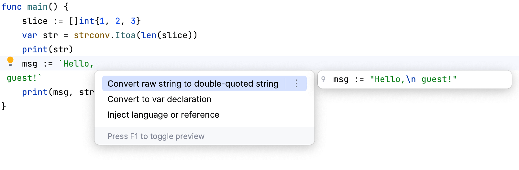Screen dimensions: 519x170
Task: Select Inject language or reference action
Action: tap(163, 115)
